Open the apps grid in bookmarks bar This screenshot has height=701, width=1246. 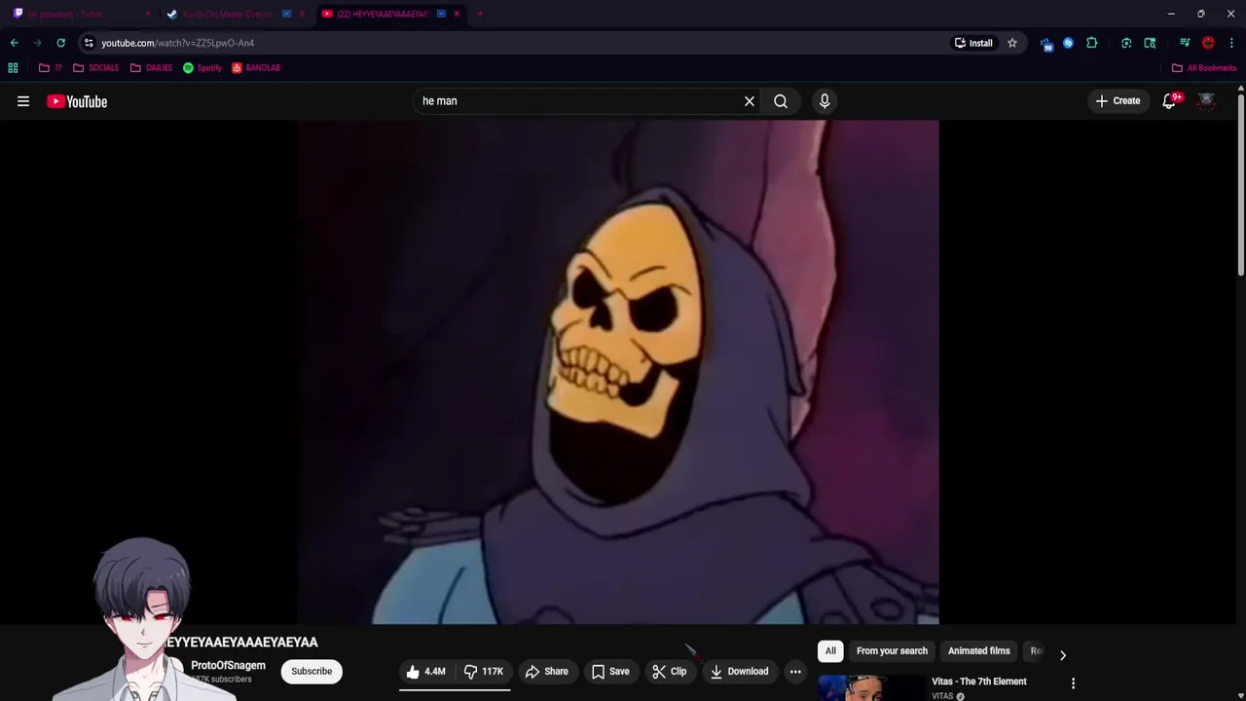click(x=13, y=68)
